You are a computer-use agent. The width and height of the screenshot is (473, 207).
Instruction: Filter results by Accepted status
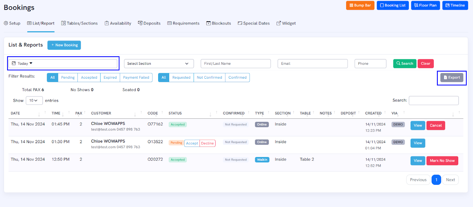[89, 77]
